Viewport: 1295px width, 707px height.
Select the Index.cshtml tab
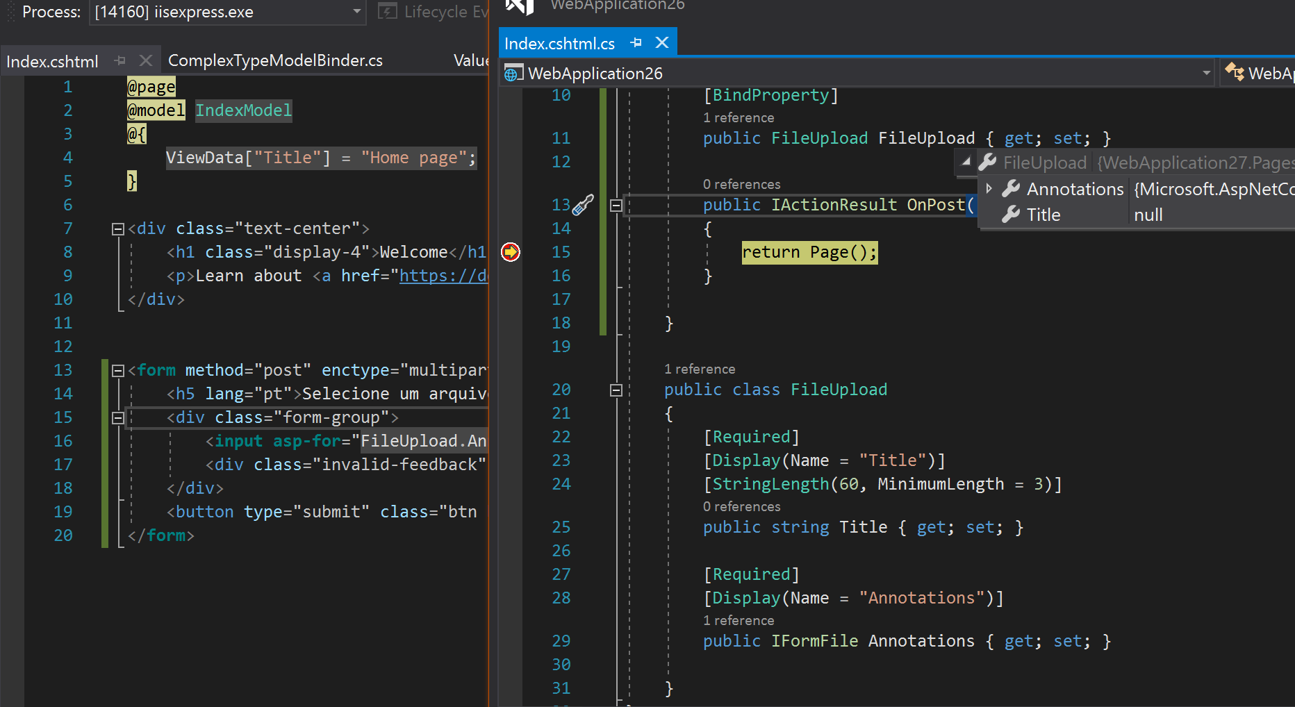click(52, 61)
